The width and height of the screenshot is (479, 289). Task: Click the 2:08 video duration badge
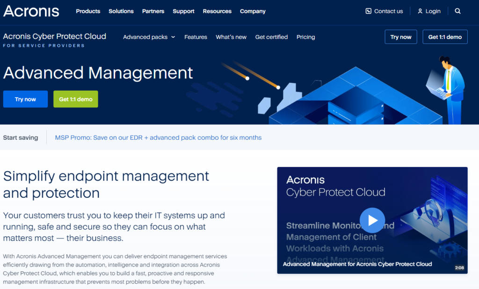[x=459, y=267]
